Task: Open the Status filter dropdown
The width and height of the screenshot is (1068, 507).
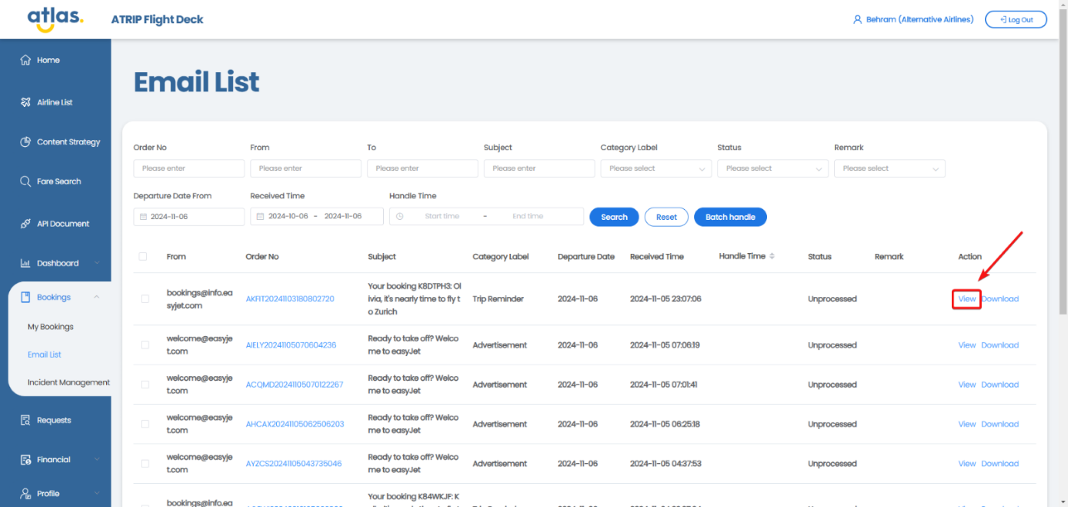Action: [x=772, y=169]
